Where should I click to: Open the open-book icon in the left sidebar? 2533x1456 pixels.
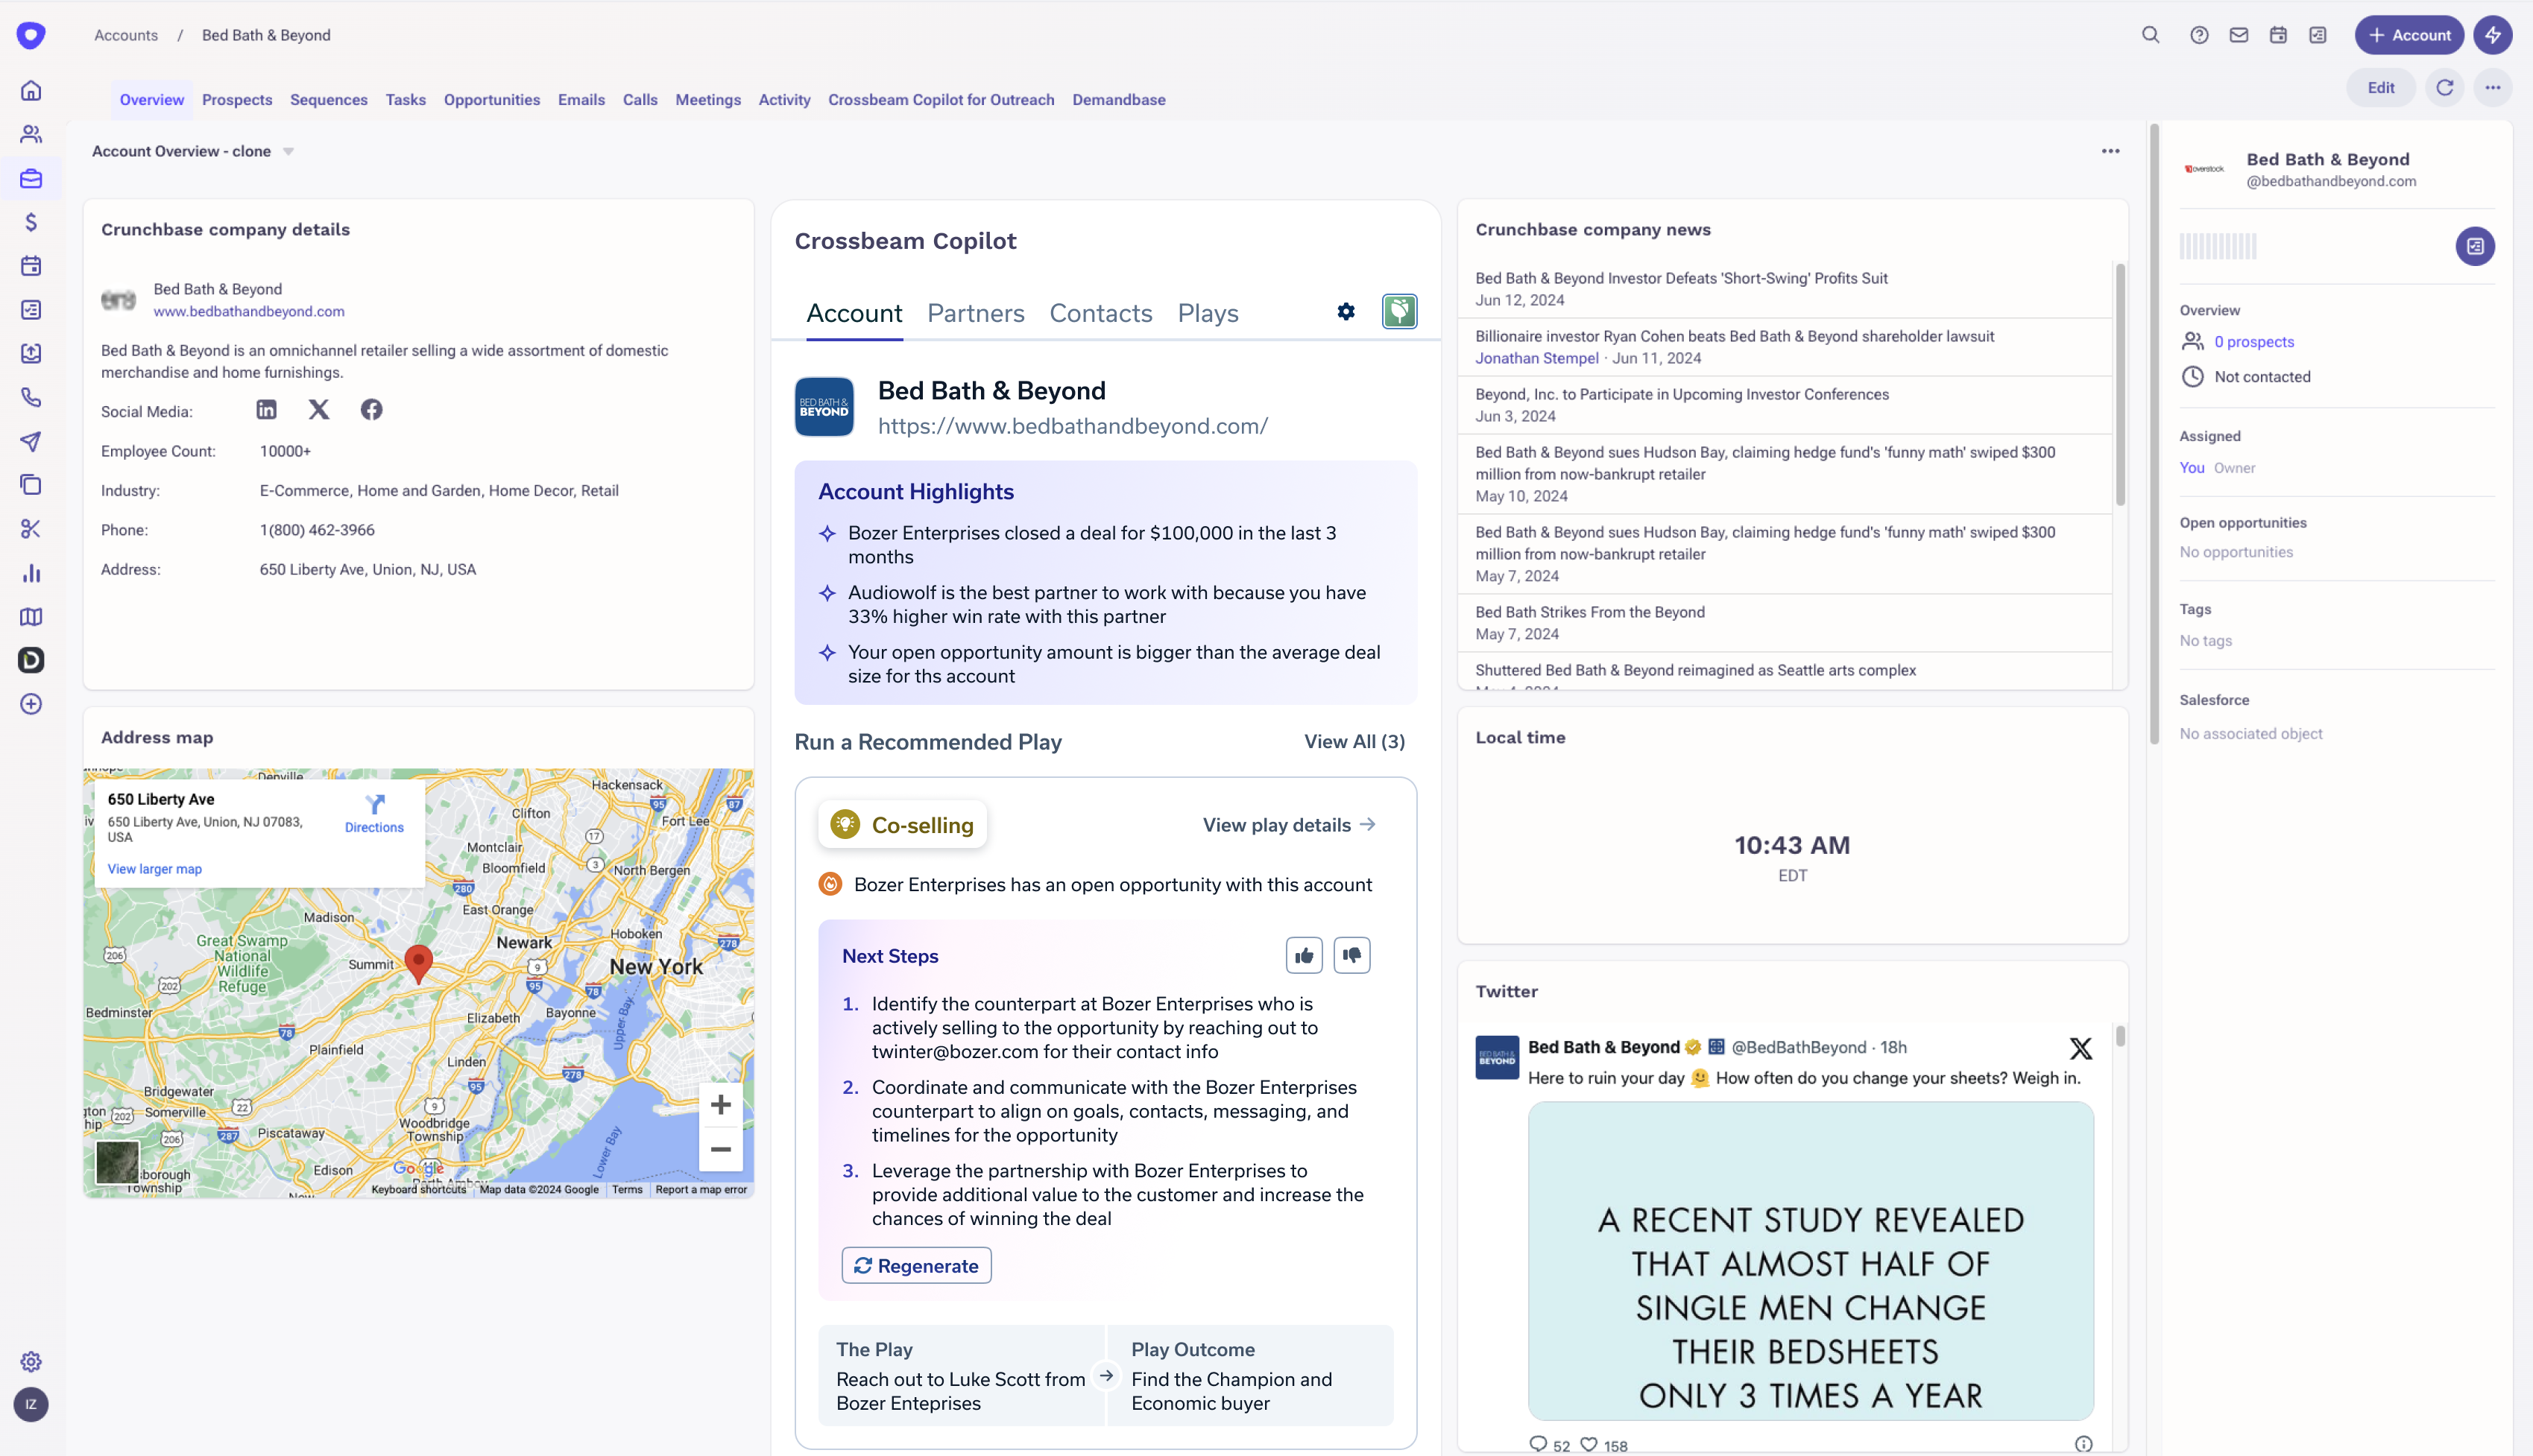tap(31, 617)
